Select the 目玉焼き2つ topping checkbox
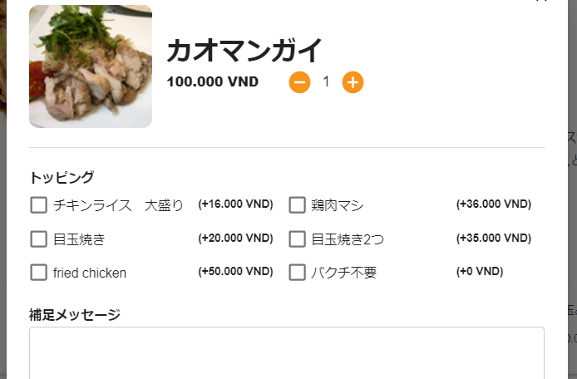 point(298,239)
